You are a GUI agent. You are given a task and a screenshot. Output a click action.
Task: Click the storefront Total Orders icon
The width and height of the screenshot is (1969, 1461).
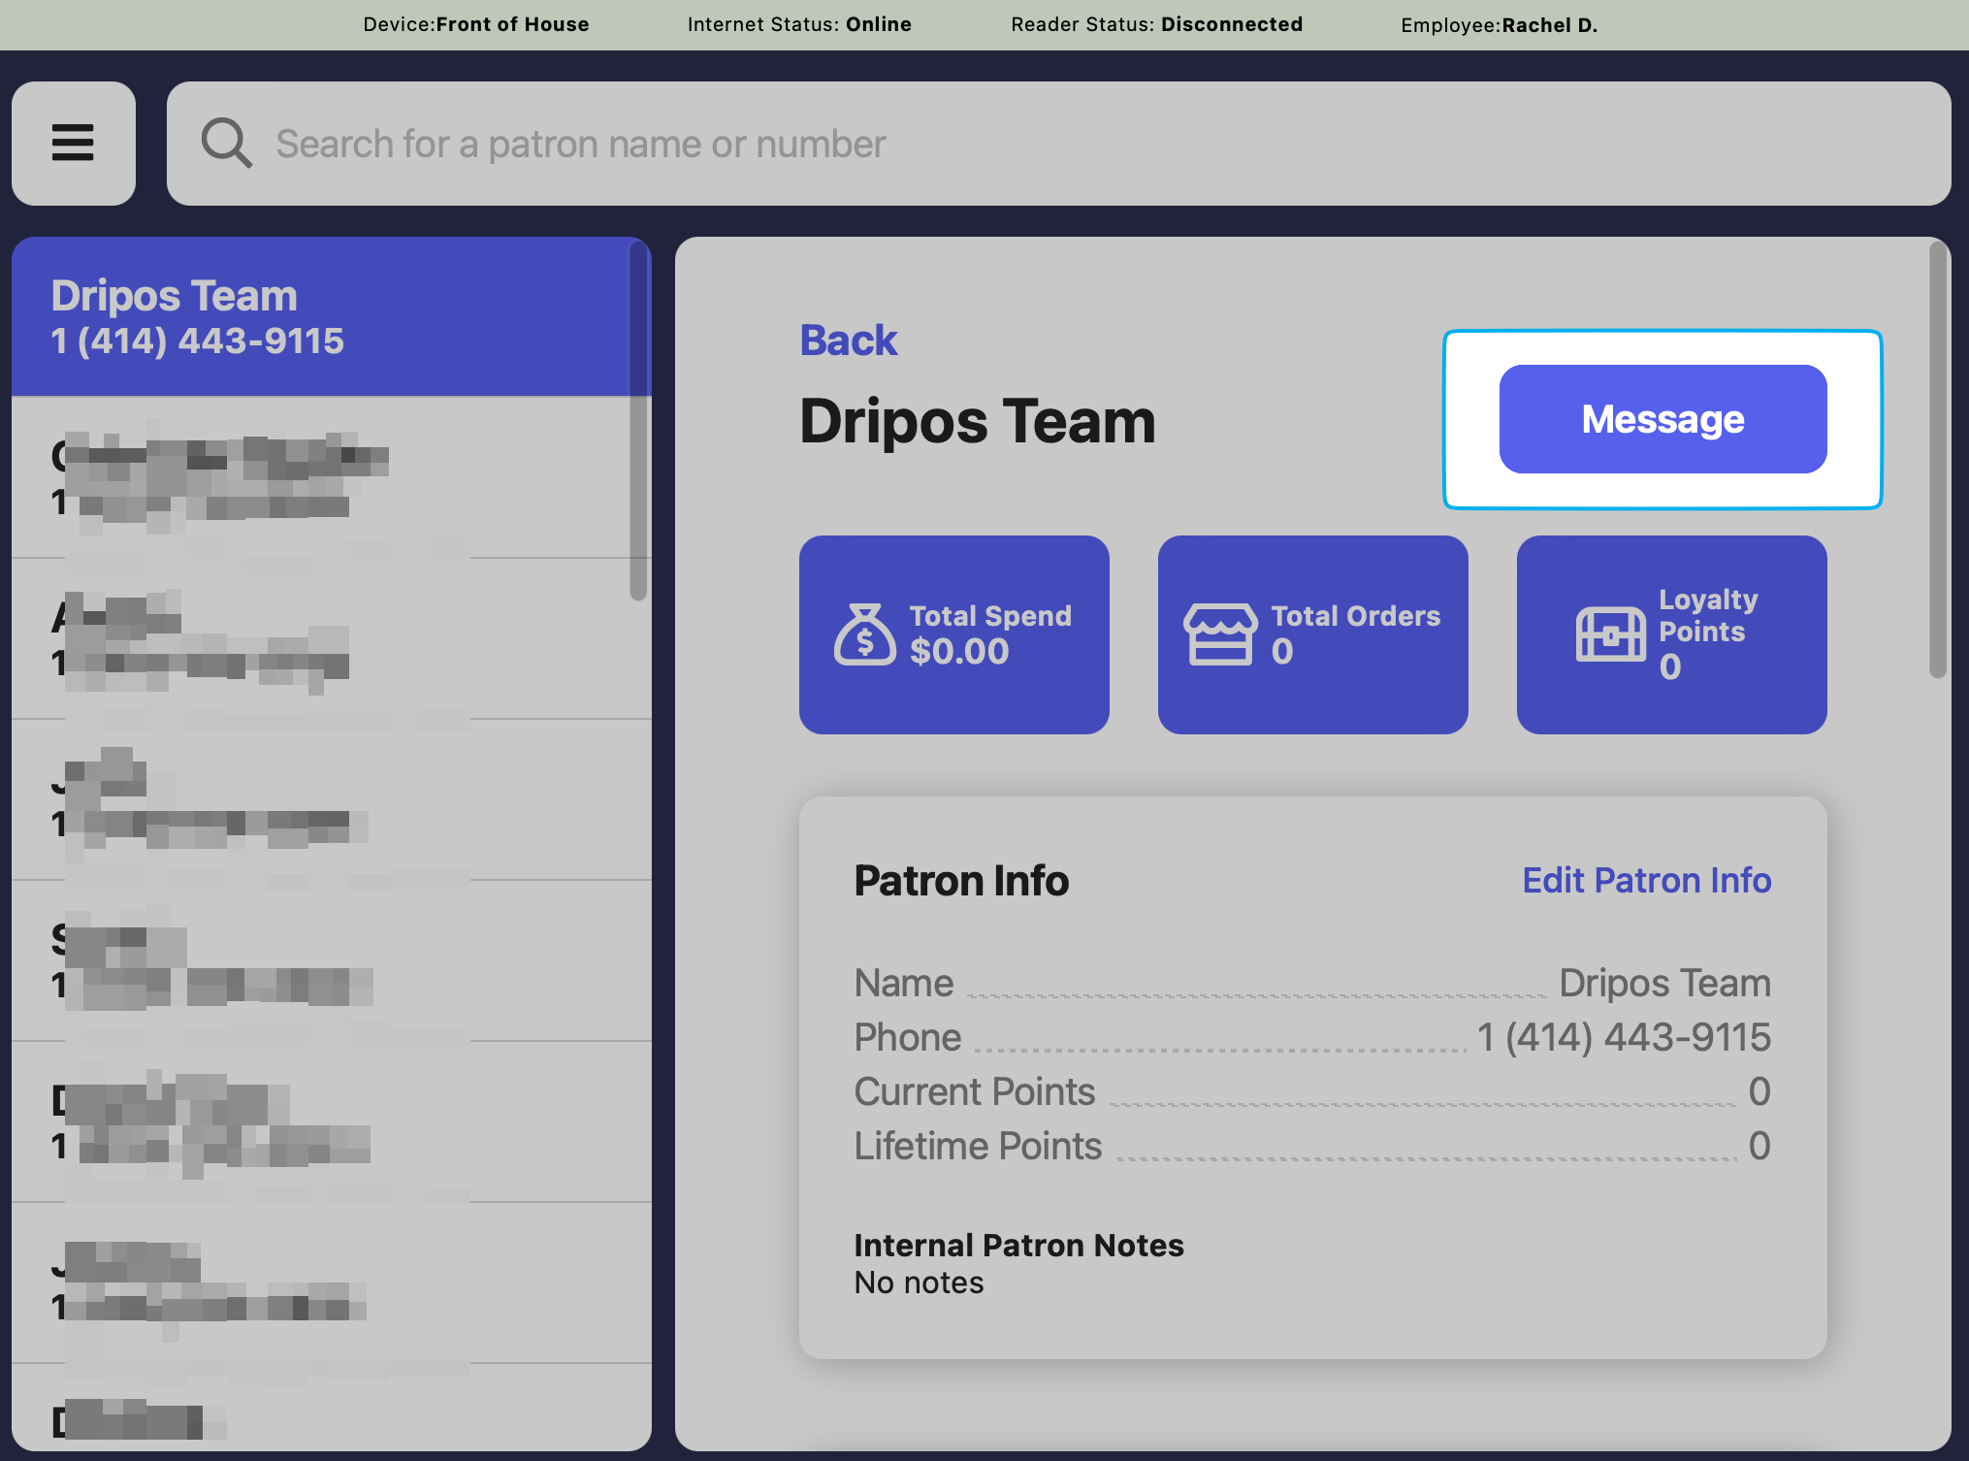point(1220,634)
